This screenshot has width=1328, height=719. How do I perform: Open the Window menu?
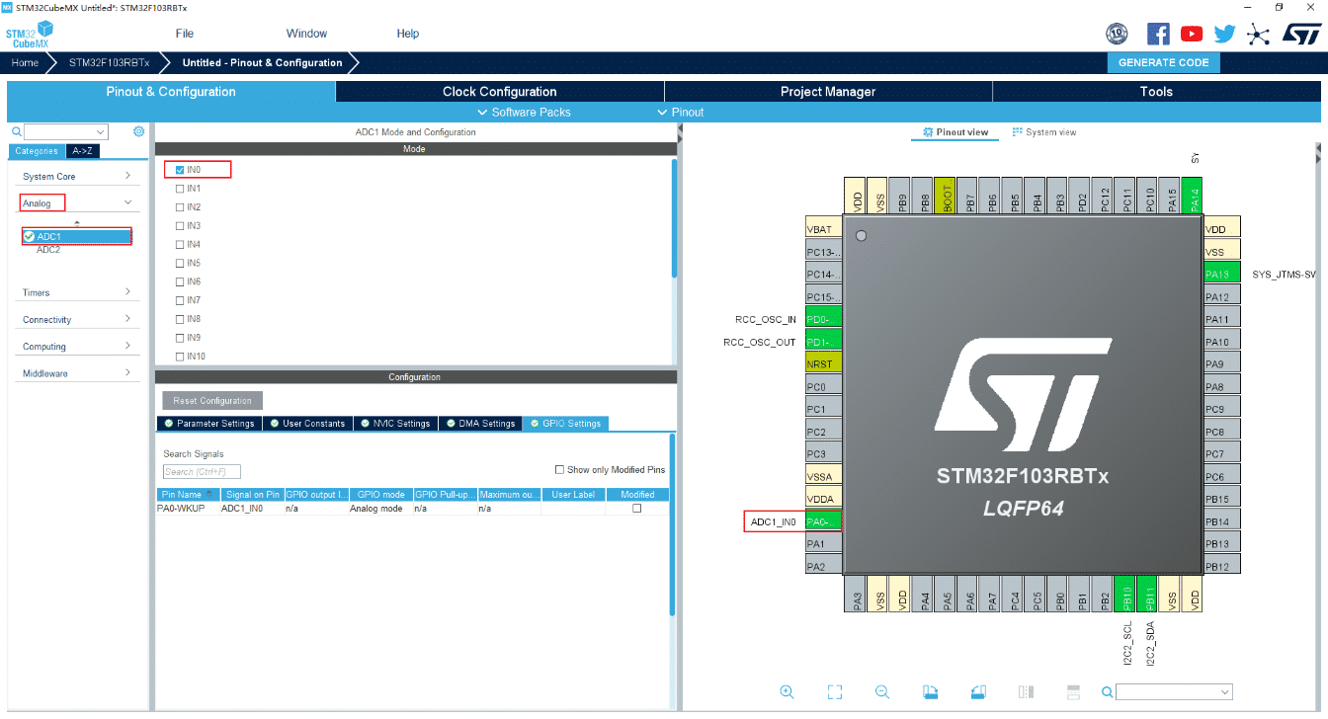click(x=306, y=34)
